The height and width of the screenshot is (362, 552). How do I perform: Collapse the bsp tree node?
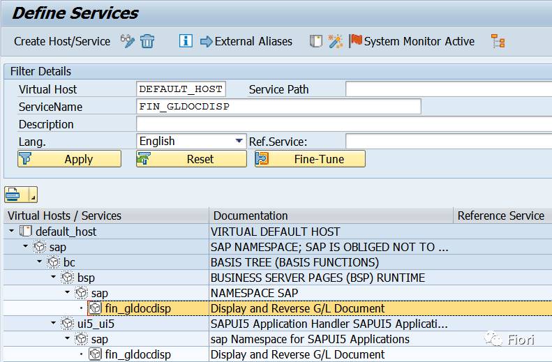pyautogui.click(x=54, y=277)
